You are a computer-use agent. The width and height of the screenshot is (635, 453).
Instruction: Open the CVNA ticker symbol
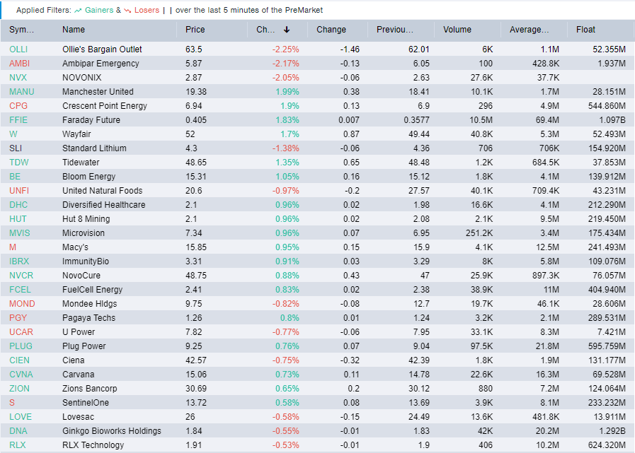tap(21, 375)
